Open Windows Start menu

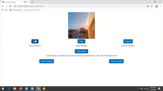pos(3,89)
